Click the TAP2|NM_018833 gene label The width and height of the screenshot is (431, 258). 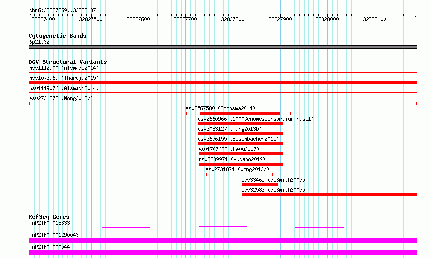pos(49,223)
